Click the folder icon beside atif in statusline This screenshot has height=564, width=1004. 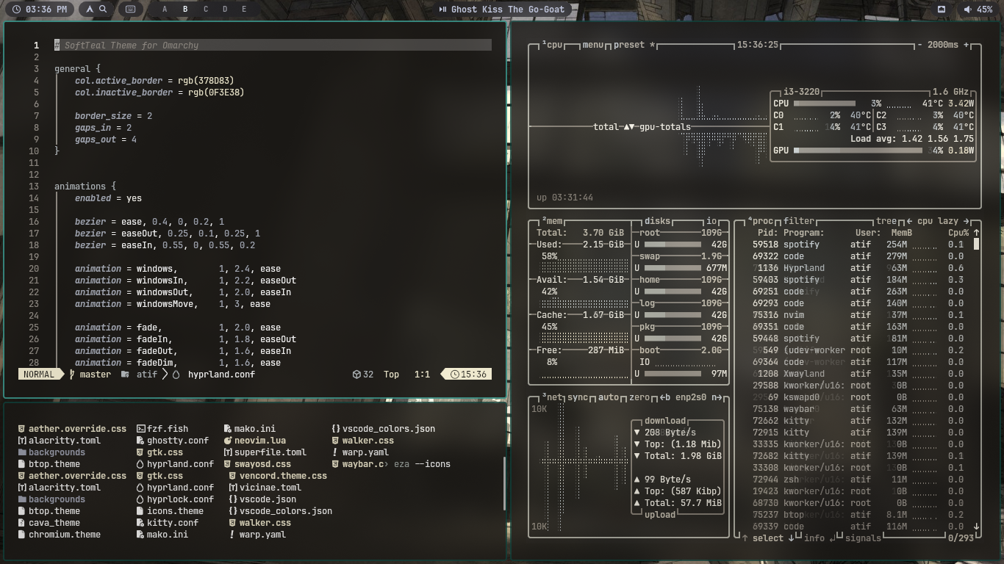click(x=125, y=375)
